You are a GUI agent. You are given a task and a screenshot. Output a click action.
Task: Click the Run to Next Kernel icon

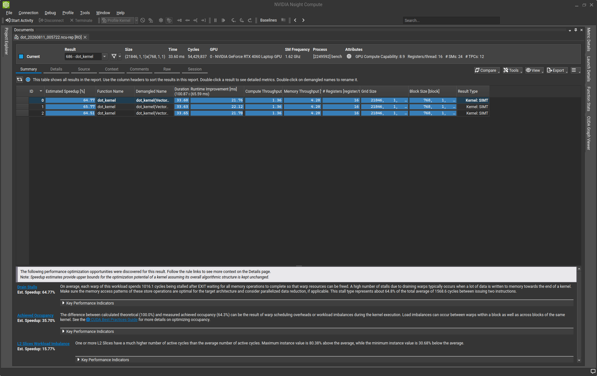pos(179,20)
